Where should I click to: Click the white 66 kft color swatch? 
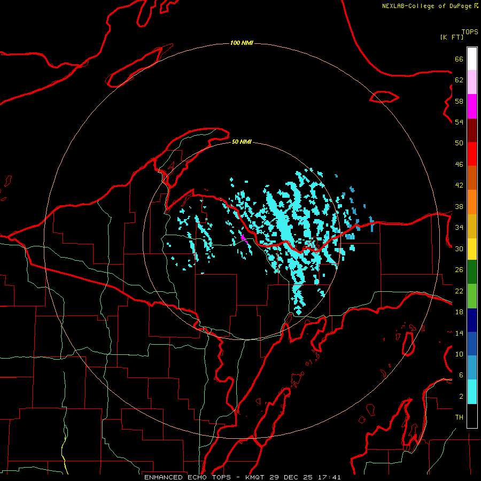click(472, 59)
